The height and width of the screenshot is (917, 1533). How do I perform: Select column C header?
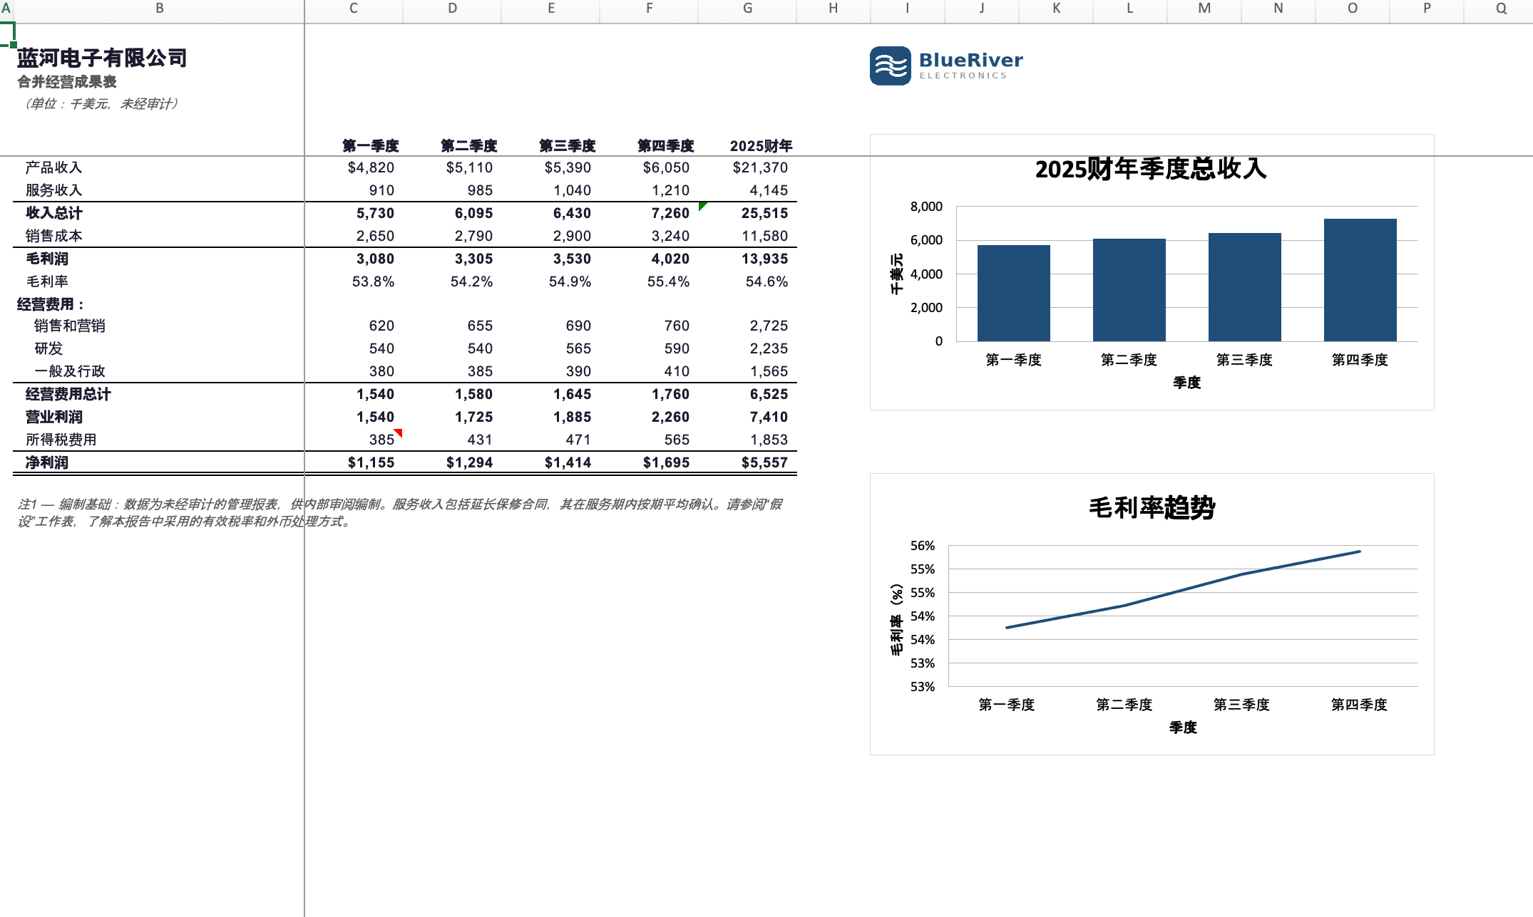pos(354,9)
